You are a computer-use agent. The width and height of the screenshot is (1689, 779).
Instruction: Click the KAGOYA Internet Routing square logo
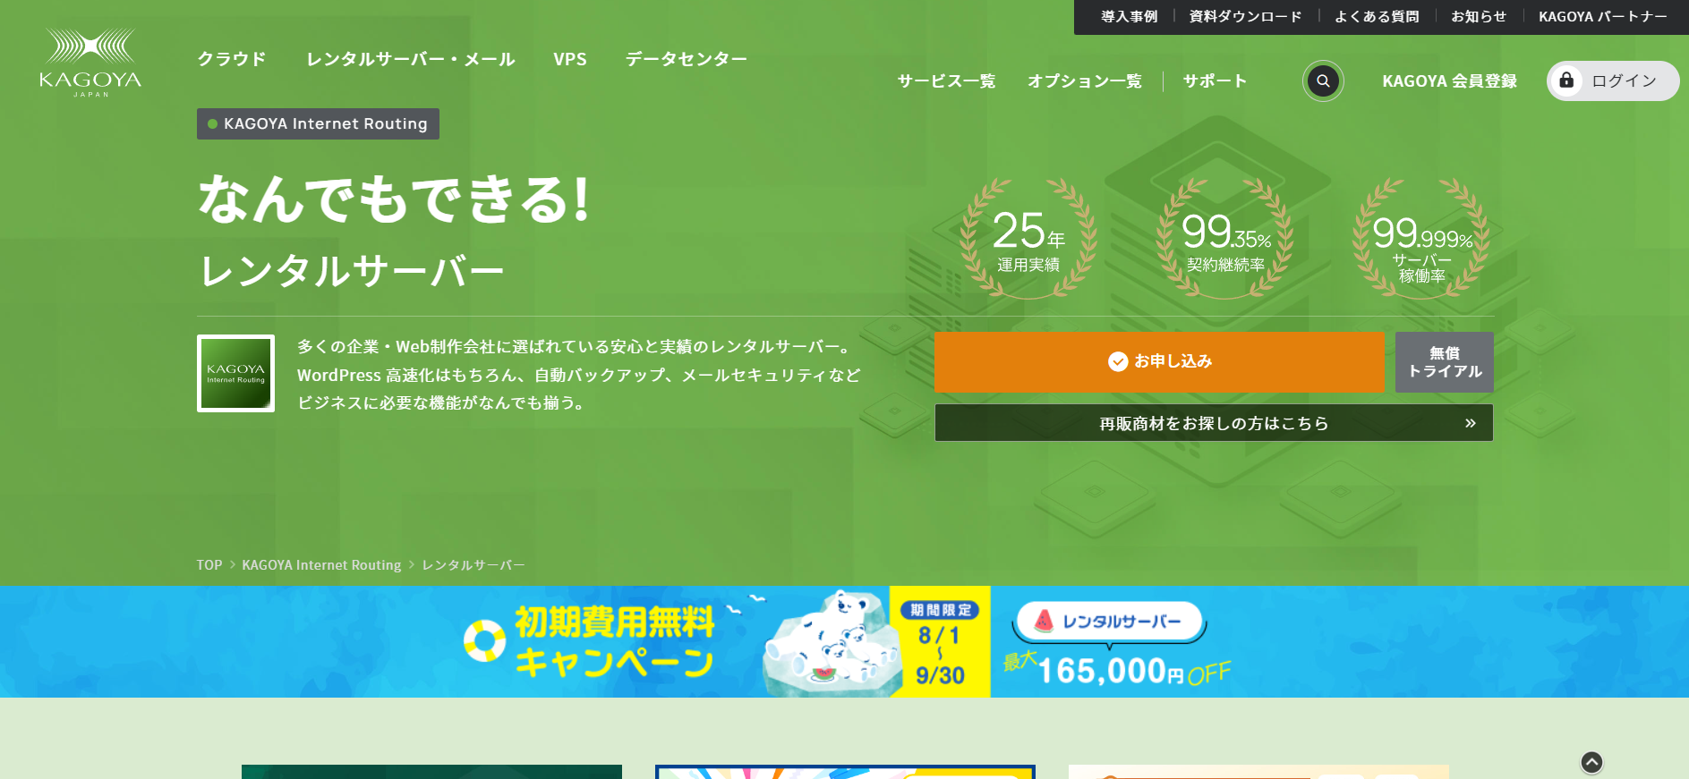pos(235,373)
